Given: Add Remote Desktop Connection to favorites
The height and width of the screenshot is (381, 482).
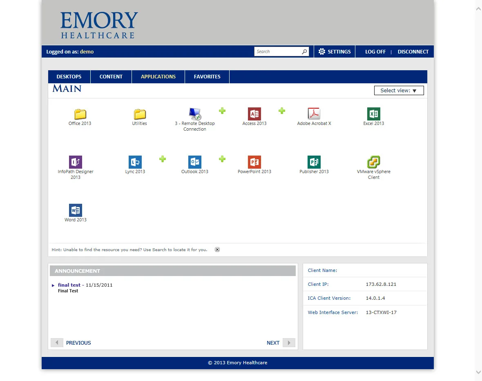Looking at the screenshot, I should point(222,111).
